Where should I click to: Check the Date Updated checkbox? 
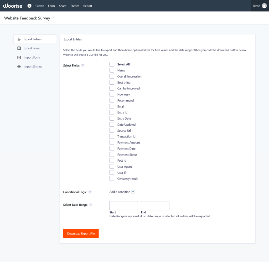[x=112, y=124]
